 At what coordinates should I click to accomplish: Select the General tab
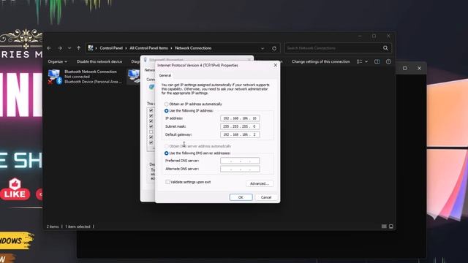[x=165, y=75]
